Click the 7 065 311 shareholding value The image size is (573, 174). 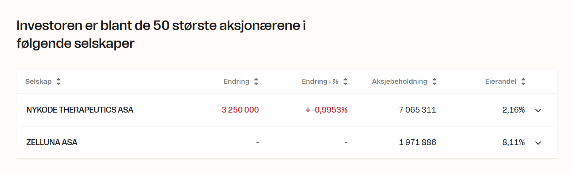click(x=417, y=110)
